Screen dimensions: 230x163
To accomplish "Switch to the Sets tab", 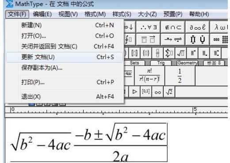I will tap(134, 63).
